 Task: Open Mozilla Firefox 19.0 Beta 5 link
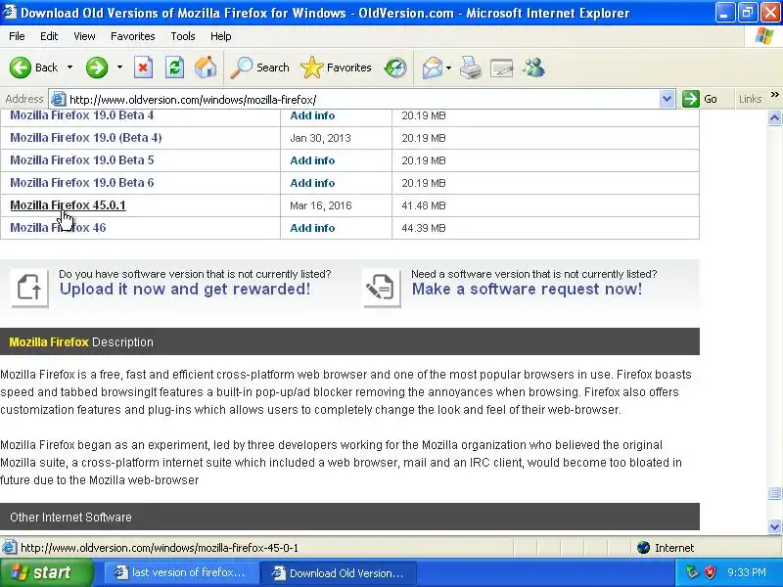(82, 160)
